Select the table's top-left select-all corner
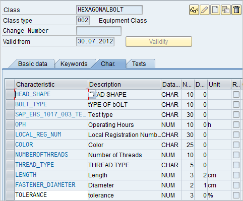Screen dimensions: 243x201 coord(10,85)
